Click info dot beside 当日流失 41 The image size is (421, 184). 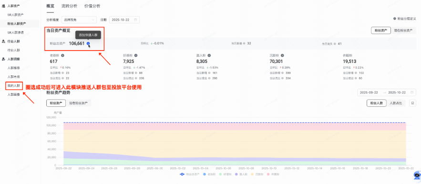click(x=335, y=43)
